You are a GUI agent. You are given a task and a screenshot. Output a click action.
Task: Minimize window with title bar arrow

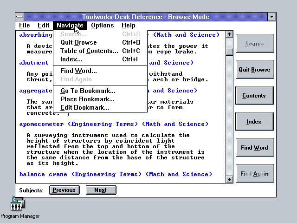point(271,17)
